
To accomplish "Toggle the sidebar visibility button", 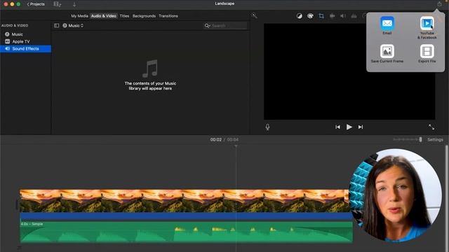I will click(x=56, y=25).
